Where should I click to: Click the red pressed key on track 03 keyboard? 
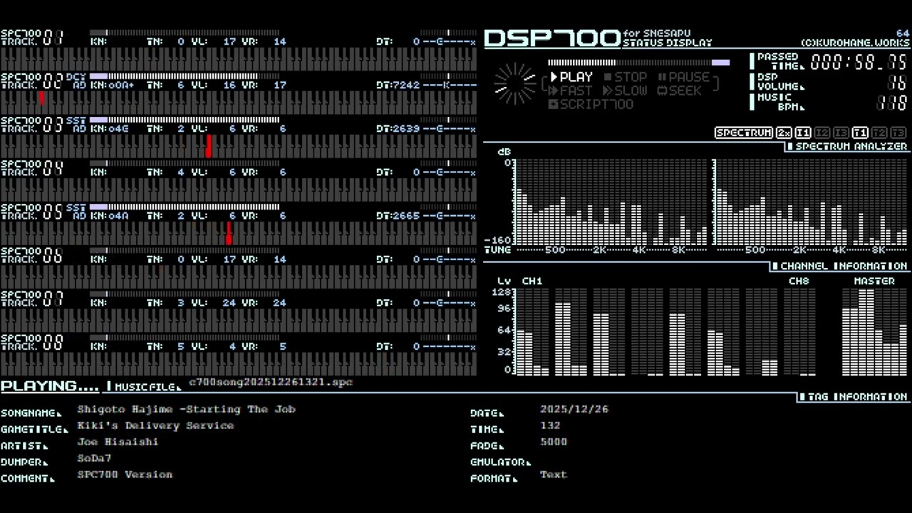click(209, 146)
